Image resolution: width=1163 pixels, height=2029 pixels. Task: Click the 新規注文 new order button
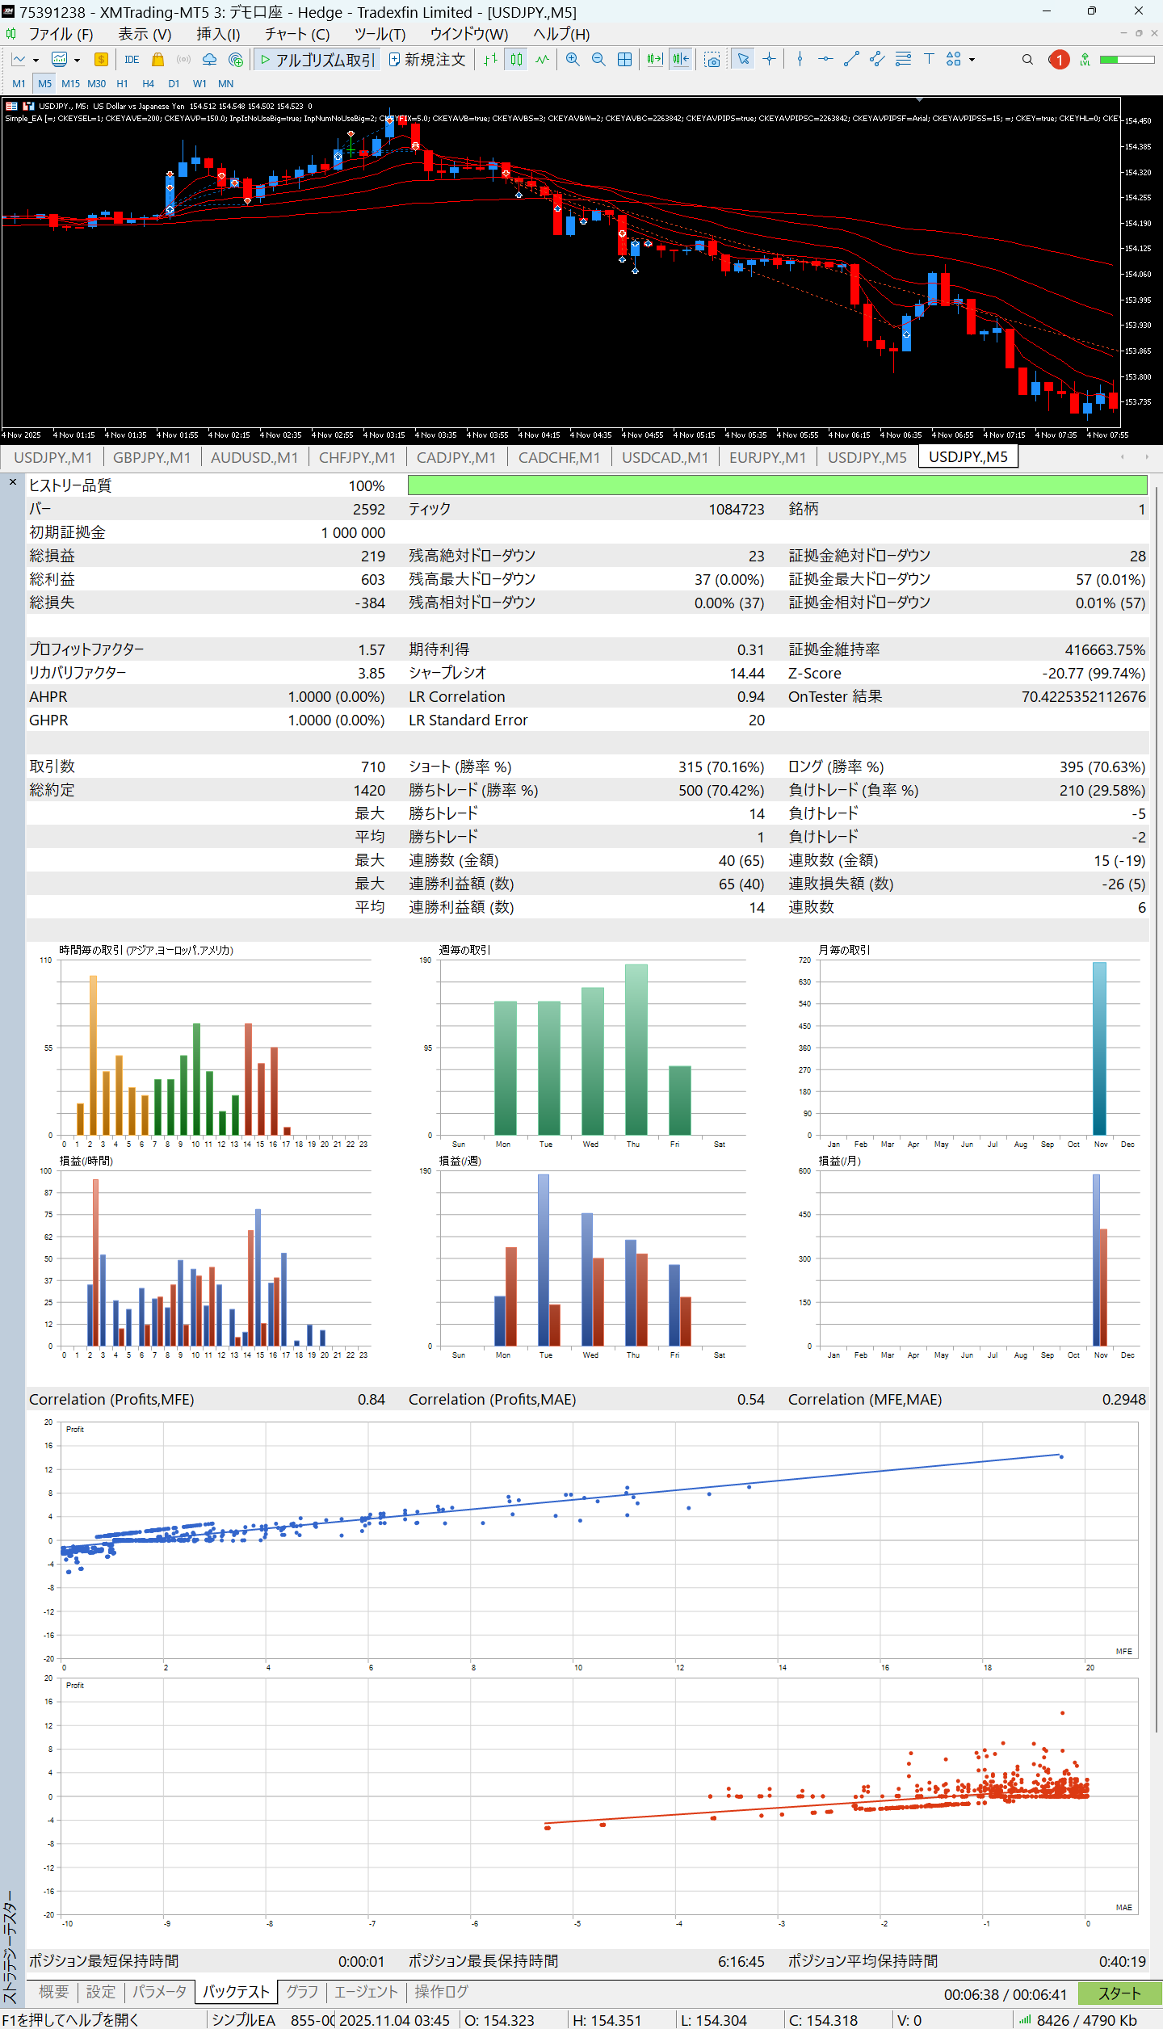[x=427, y=60]
